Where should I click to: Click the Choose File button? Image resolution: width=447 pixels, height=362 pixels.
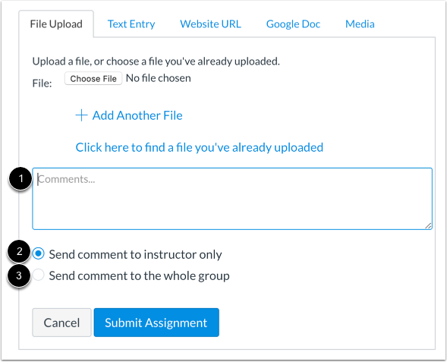pyautogui.click(x=93, y=78)
